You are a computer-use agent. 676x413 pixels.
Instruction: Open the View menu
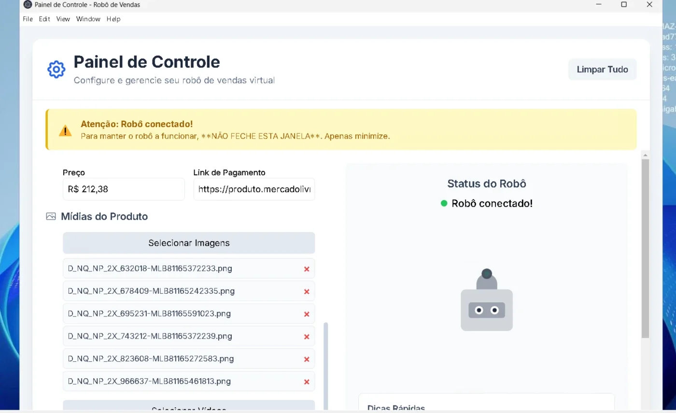[x=63, y=19]
